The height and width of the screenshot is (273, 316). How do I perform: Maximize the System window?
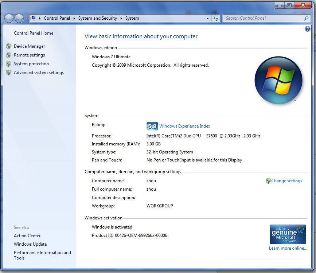pos(289,5)
